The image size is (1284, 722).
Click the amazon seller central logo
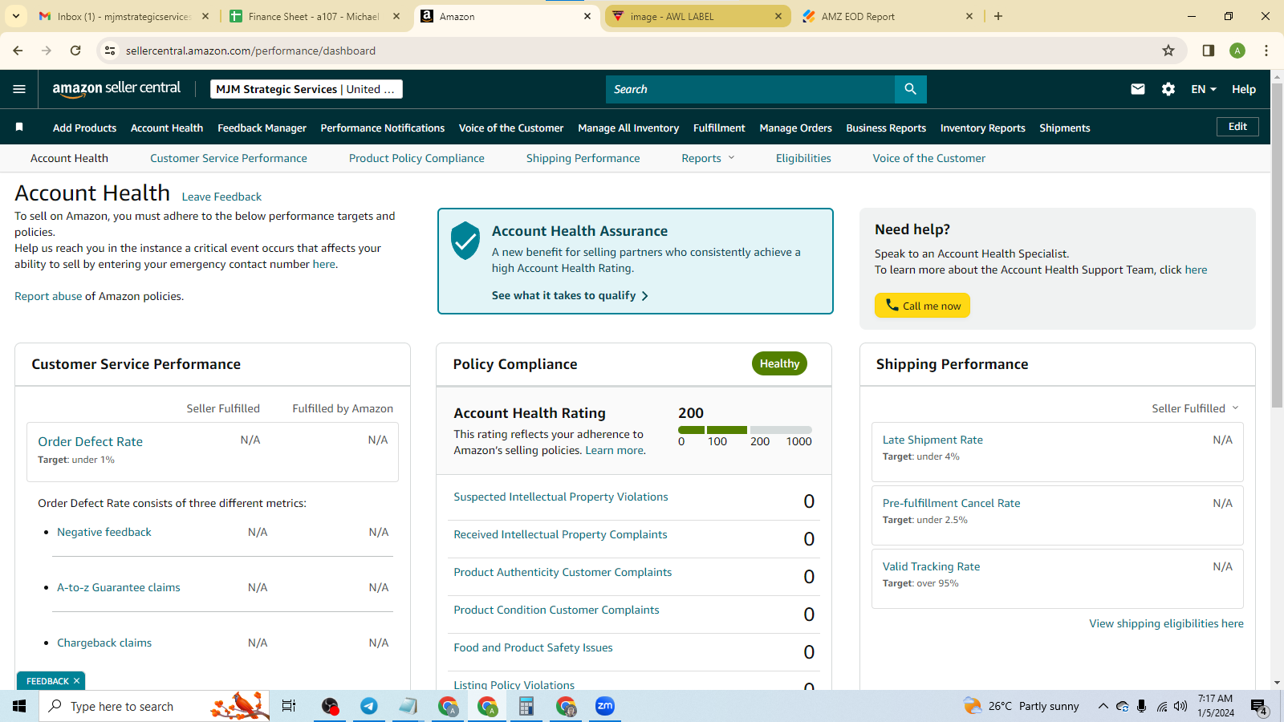[x=116, y=89]
